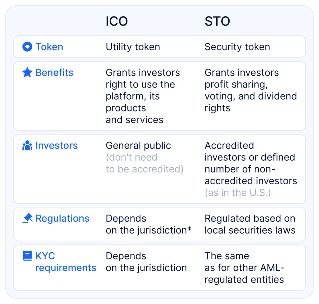Click the KYC requirements book icon
This screenshot has width=319, height=304.
coord(27,256)
